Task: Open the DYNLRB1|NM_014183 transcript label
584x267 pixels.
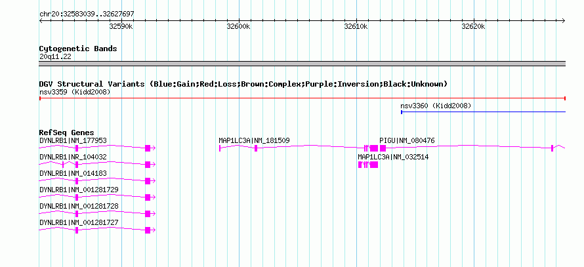Action: coord(73,174)
